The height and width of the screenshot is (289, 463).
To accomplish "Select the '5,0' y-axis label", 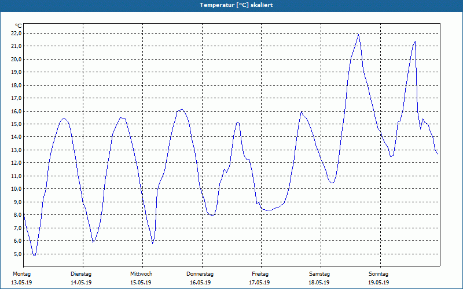I will (x=17, y=254).
